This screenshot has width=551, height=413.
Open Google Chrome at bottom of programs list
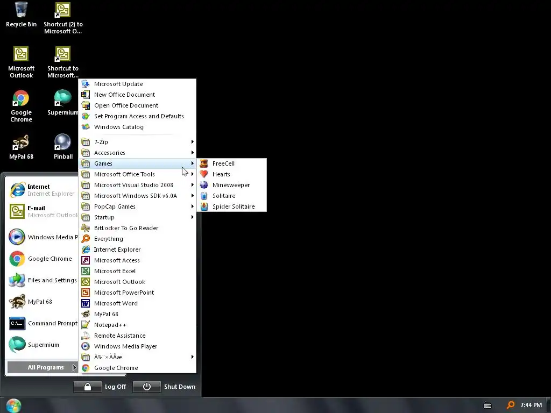(137, 368)
